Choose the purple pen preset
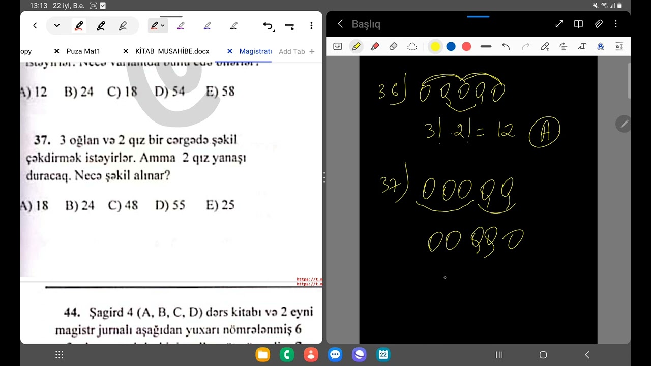 181,25
